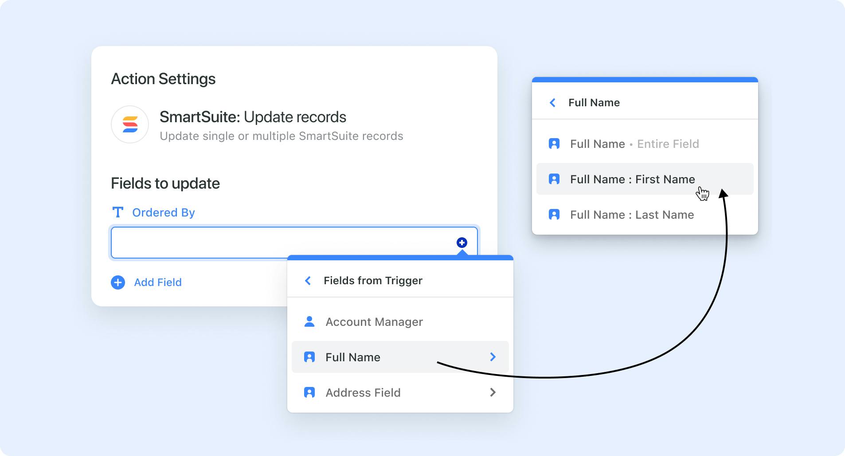The height and width of the screenshot is (456, 845).
Task: Click the SmartSuite: Update records title
Action: click(253, 117)
